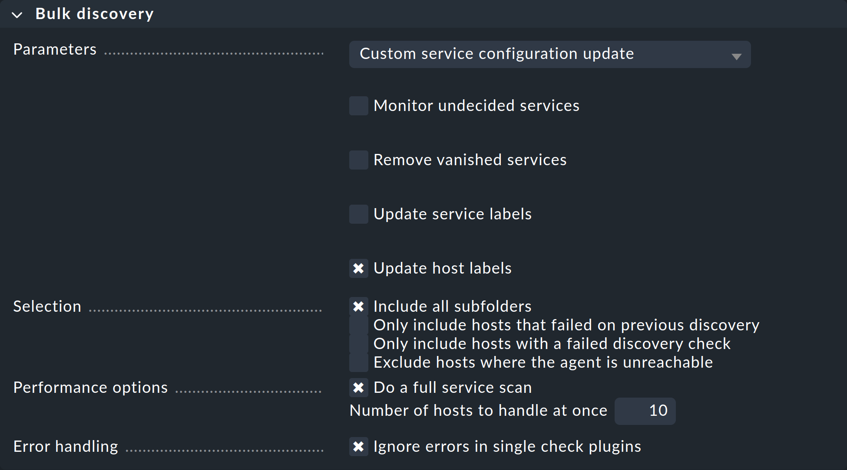Click the chevron icon beside Bulk discovery
847x470 pixels.
point(17,14)
